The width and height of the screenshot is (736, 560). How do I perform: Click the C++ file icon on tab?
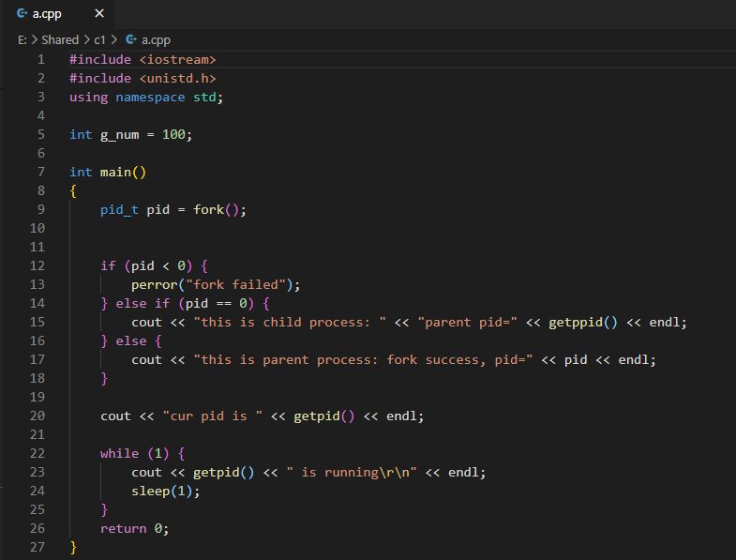click(23, 14)
